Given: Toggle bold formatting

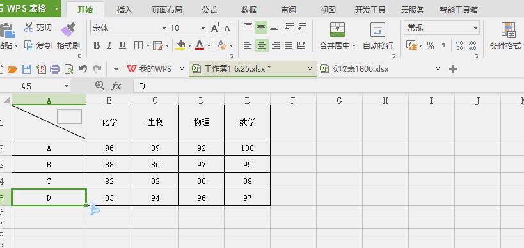Looking at the screenshot, I should click(97, 45).
